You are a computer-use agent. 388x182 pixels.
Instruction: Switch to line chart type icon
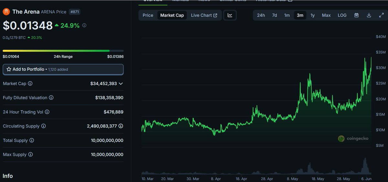click(x=230, y=15)
